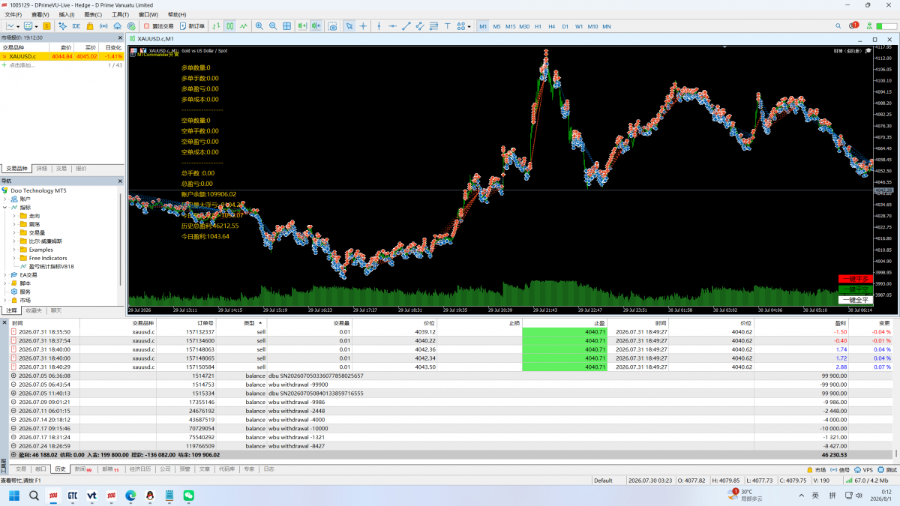
Task: Open a New Order (新订单)
Action: tap(192, 26)
